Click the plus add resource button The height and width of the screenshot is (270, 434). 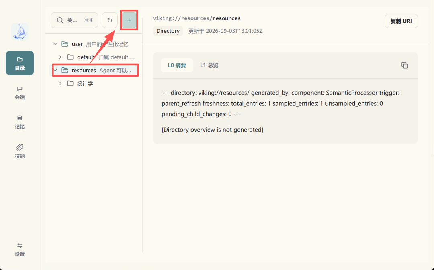[129, 20]
